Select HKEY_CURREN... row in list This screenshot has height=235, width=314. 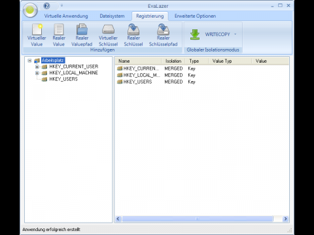(202, 69)
